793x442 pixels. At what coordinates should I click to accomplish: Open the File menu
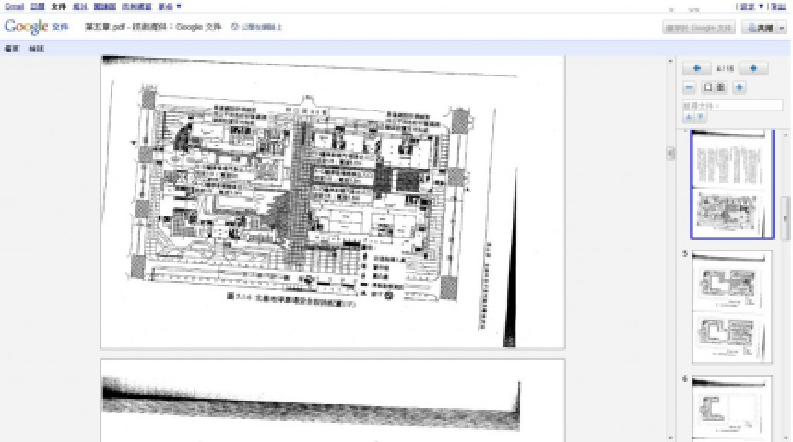(x=12, y=48)
